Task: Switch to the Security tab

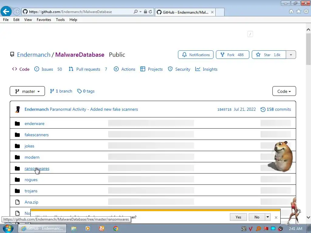Action: 179,69
